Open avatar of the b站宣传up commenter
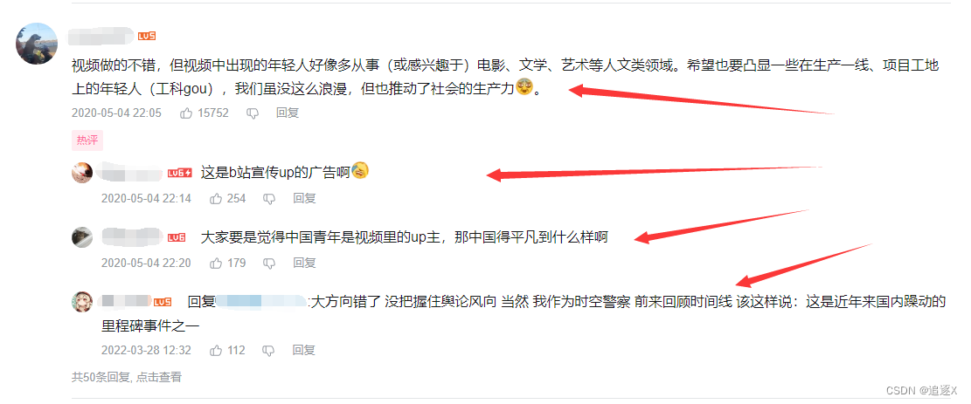 [x=82, y=173]
